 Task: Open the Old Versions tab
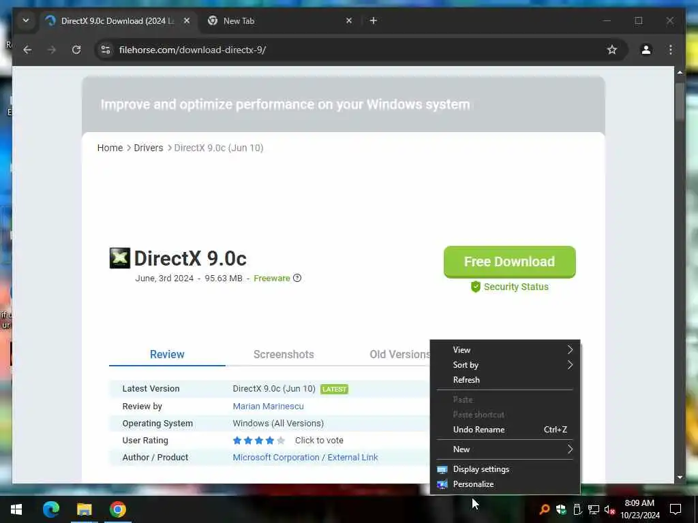click(399, 354)
